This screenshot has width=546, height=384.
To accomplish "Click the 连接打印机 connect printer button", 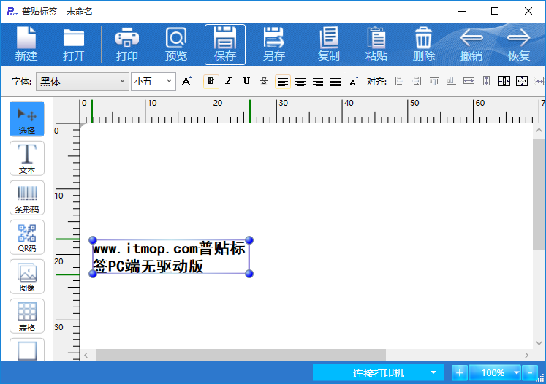I will tap(379, 373).
